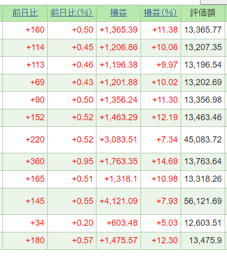Select the 評価額 cell 56,121.69
Screen dimensions: 227x257
203,201
